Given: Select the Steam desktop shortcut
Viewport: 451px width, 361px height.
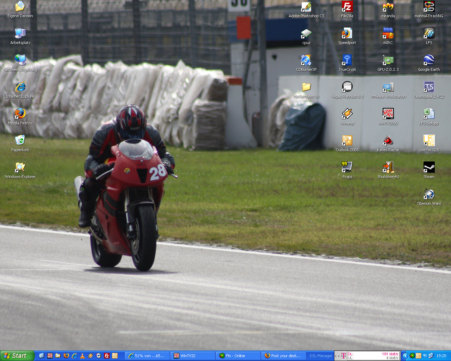Looking at the screenshot, I should pyautogui.click(x=429, y=170).
